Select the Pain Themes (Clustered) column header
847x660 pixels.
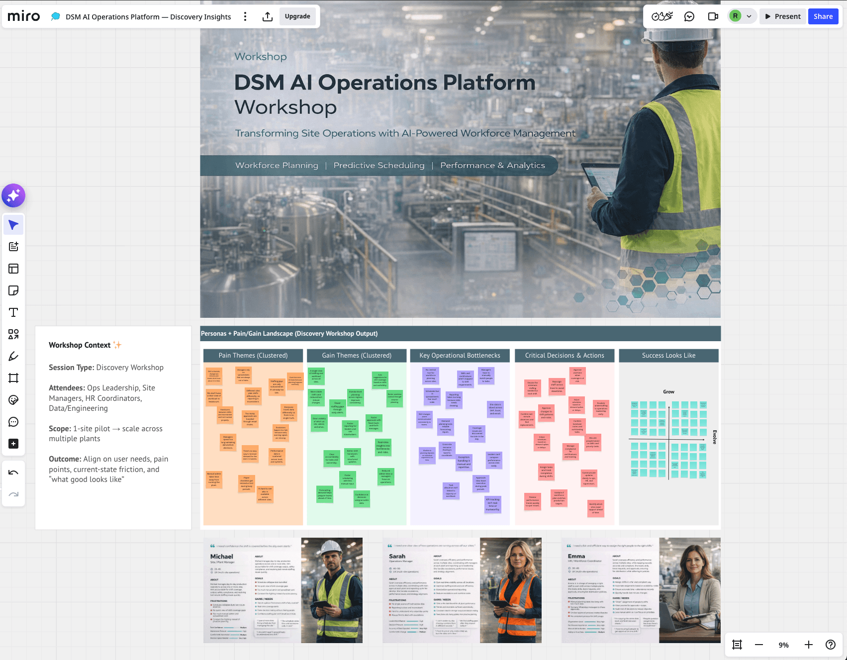coord(253,355)
